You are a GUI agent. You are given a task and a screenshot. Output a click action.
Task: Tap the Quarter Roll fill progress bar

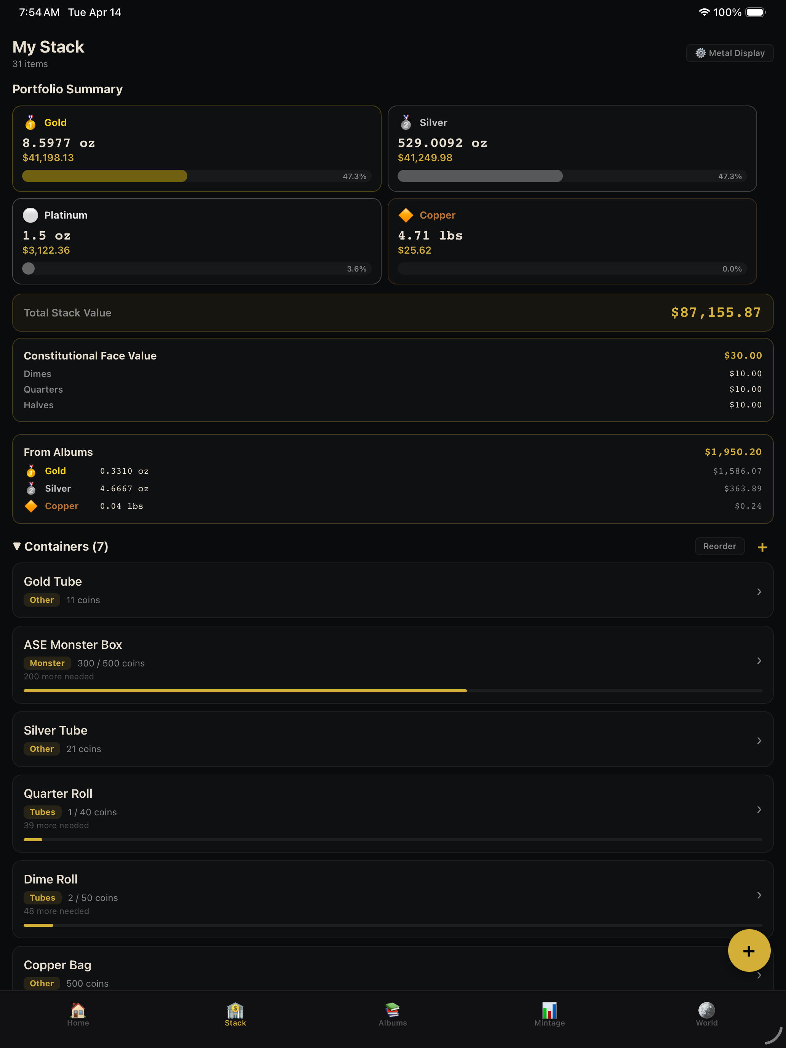(393, 840)
